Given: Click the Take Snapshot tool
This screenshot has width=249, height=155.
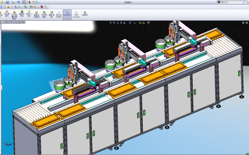Looking at the screenshot, I should coord(85,14).
